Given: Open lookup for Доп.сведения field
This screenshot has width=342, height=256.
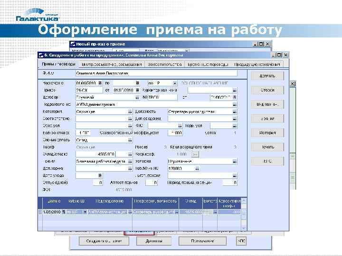Looking at the screenshot, I should pyautogui.click(x=235, y=119).
